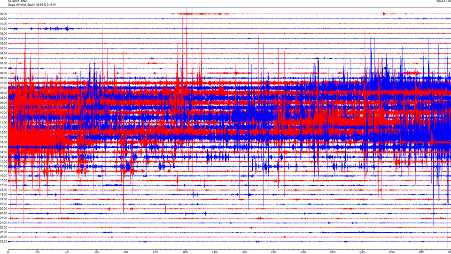Click the 15:30 trace label
The image size is (451, 254).
click(4, 166)
